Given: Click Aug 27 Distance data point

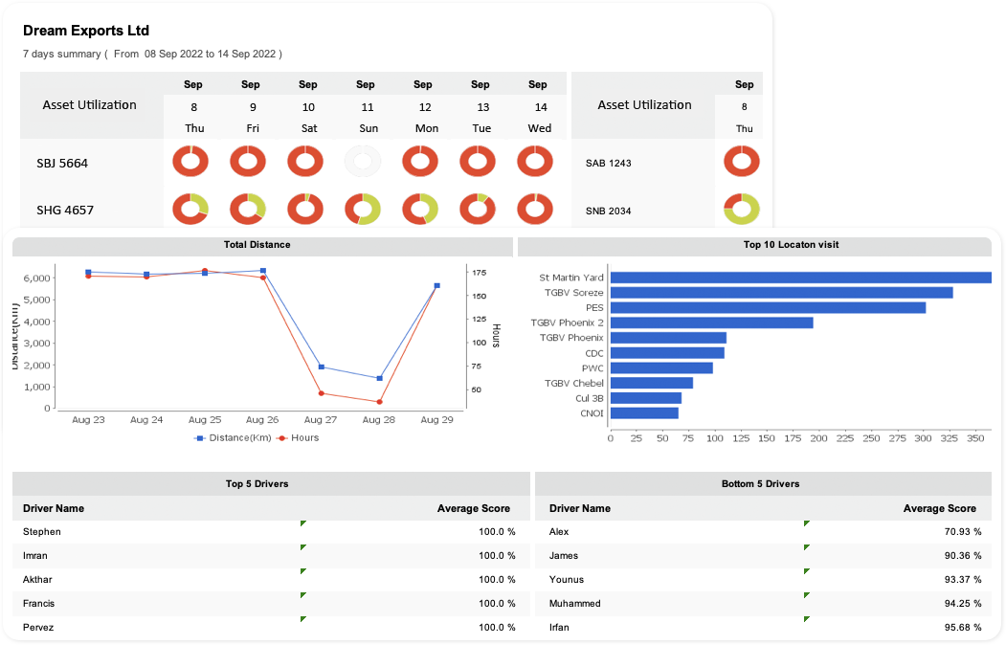Looking at the screenshot, I should (x=322, y=367).
